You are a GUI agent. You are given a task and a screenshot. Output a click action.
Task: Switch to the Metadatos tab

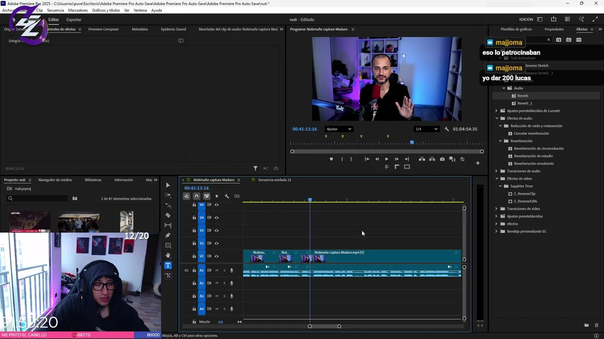point(140,29)
